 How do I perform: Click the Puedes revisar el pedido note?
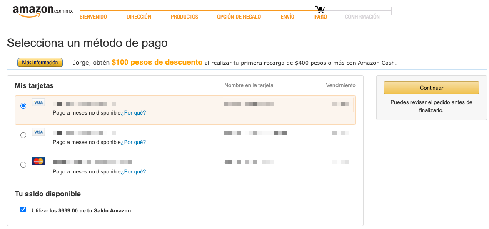[431, 106]
